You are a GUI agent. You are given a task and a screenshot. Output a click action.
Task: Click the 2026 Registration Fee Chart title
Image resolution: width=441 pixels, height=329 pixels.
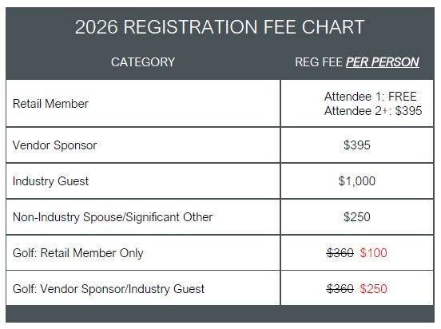click(x=220, y=27)
